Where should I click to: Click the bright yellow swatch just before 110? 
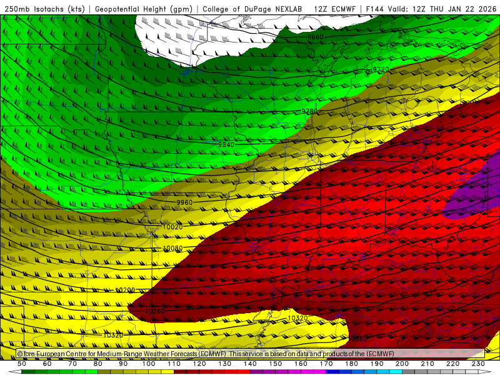click(x=167, y=372)
